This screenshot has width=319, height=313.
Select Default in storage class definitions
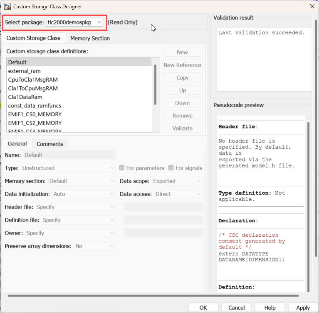[x=79, y=62]
